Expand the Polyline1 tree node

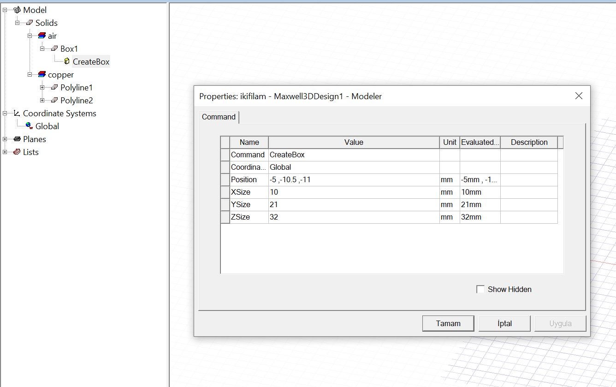pos(42,87)
